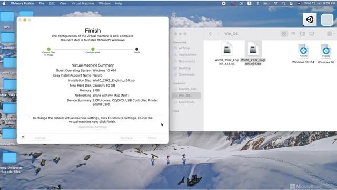
Task: Open the Window menu
Action: (104, 4)
